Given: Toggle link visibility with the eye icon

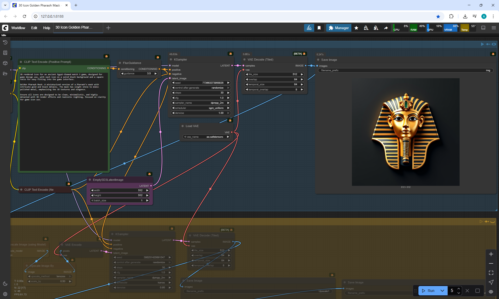Looking at the screenshot, I should 491,292.
